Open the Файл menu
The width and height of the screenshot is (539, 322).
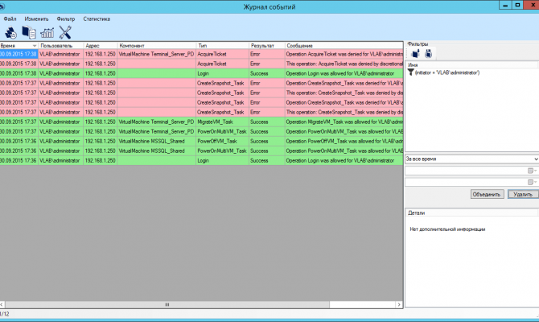click(10, 19)
